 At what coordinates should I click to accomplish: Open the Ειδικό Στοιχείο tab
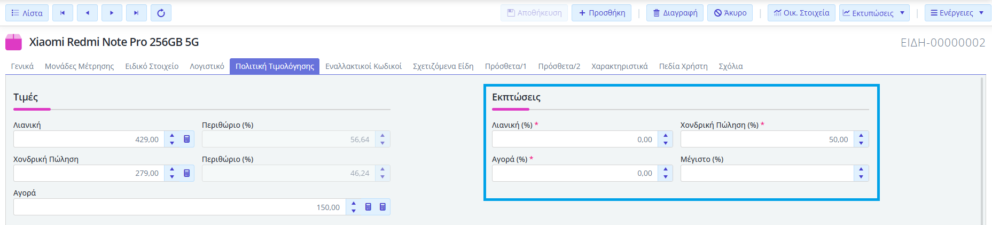coord(152,66)
